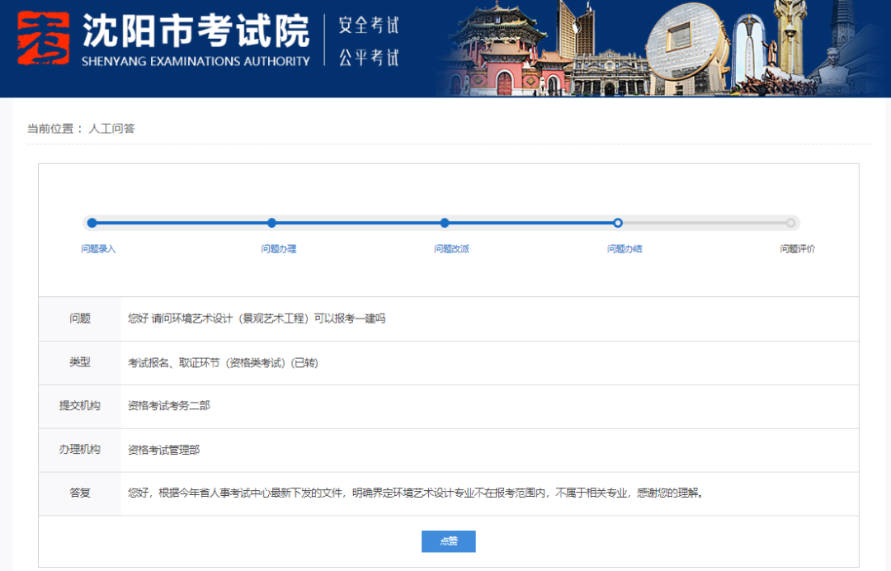
Task: Select the progress dot above 问题改派
Action: (445, 223)
